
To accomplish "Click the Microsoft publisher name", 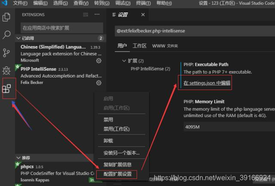I will point(30,60).
